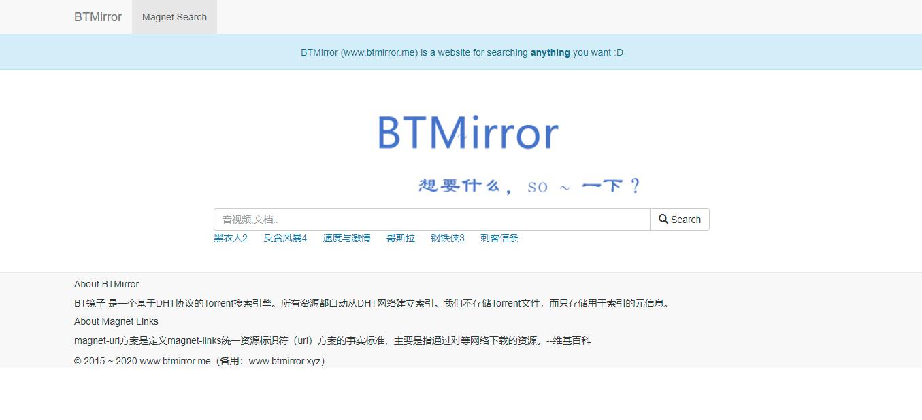
Task: Click the large BTMirror logo image
Action: click(468, 133)
